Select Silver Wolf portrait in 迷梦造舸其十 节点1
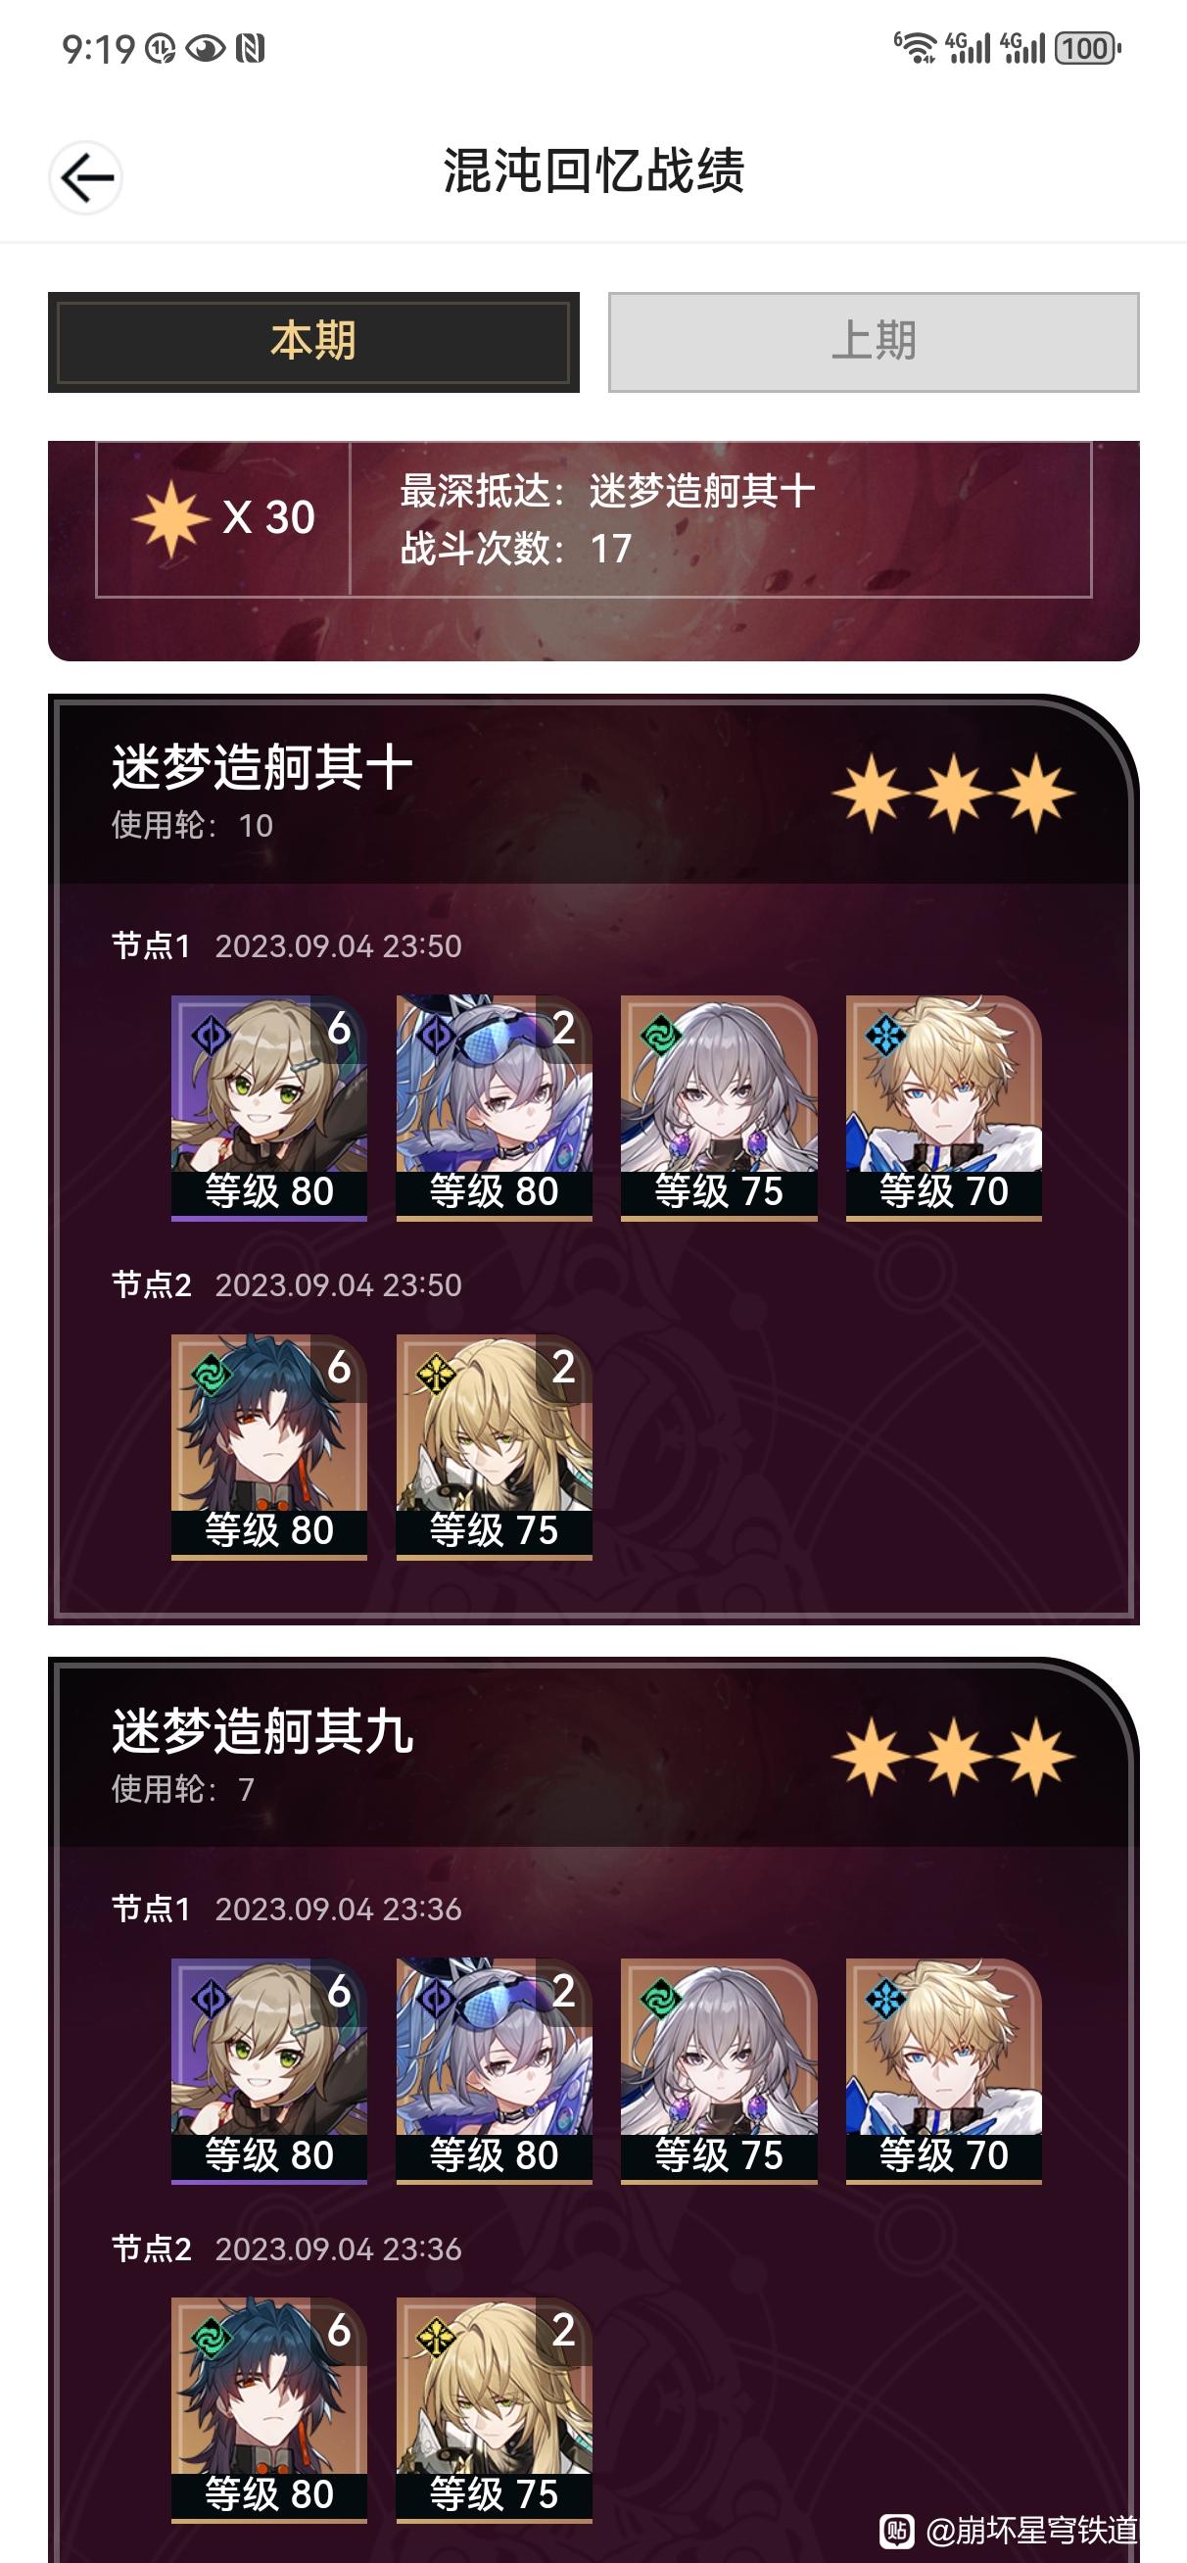1187x2563 pixels. [x=494, y=1107]
